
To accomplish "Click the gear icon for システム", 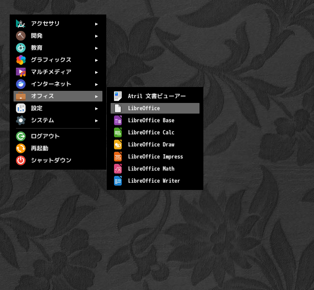I will (x=21, y=120).
